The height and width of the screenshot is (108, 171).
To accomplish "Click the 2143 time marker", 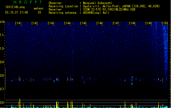I will 51,23.
